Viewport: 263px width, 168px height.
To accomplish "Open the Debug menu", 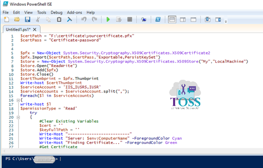I will tap(56, 13).
